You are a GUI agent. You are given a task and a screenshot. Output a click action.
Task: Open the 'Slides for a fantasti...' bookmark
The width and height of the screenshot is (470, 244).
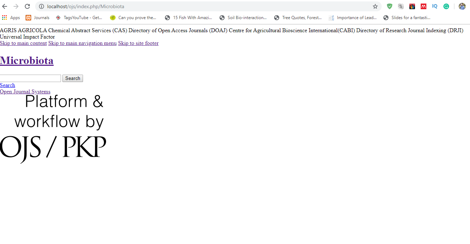407,18
